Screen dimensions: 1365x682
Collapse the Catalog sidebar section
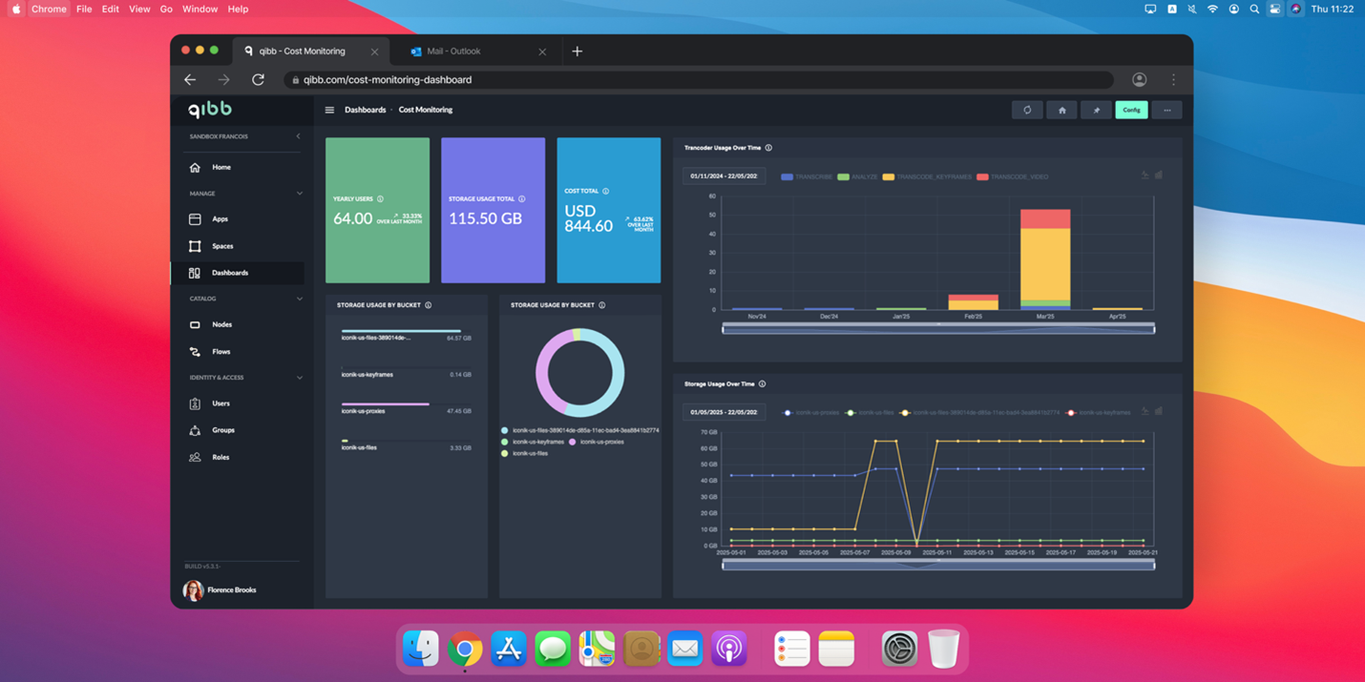coord(299,299)
